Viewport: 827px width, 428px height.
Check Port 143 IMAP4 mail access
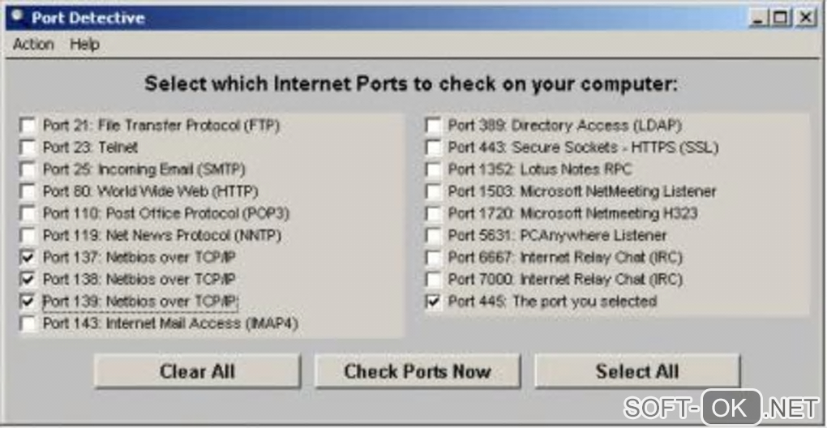[x=28, y=323]
